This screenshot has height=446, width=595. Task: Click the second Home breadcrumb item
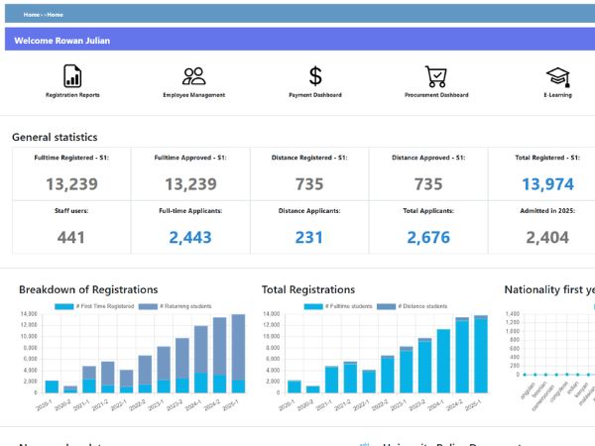pyautogui.click(x=55, y=15)
